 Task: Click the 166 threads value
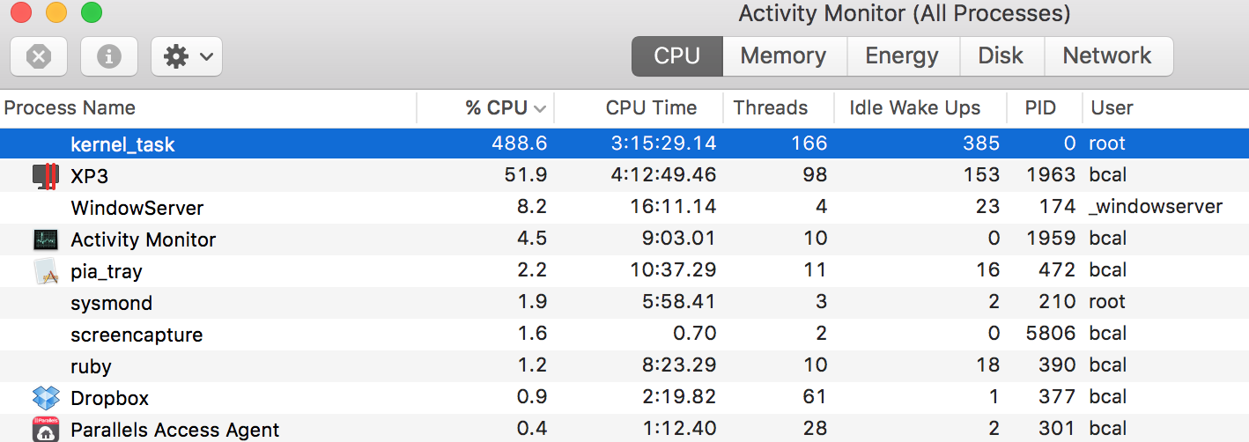click(809, 144)
